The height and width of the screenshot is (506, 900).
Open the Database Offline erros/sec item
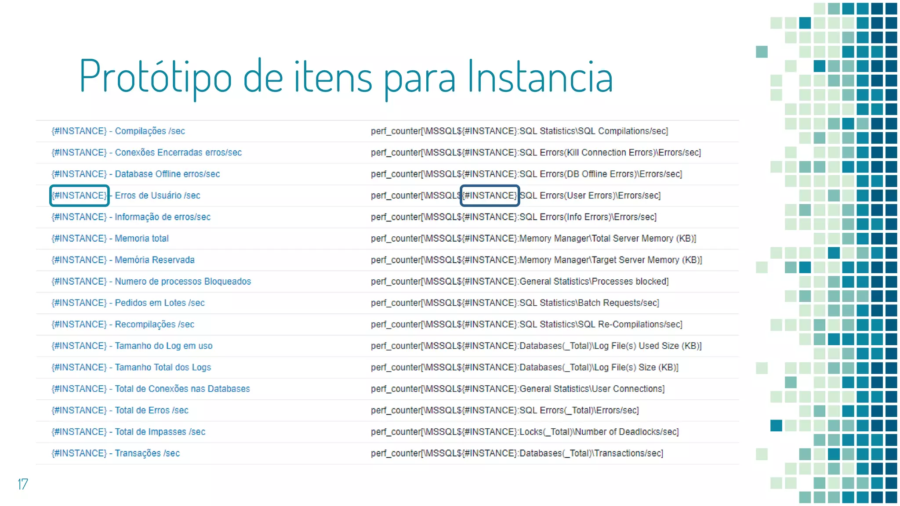135,174
